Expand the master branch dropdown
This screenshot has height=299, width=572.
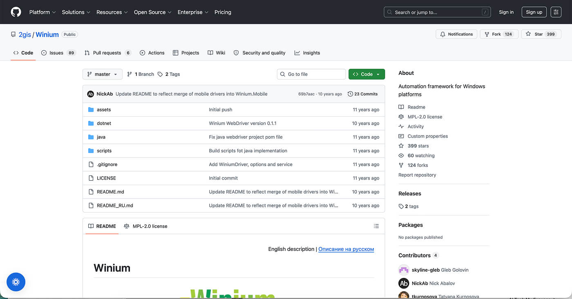coord(103,74)
